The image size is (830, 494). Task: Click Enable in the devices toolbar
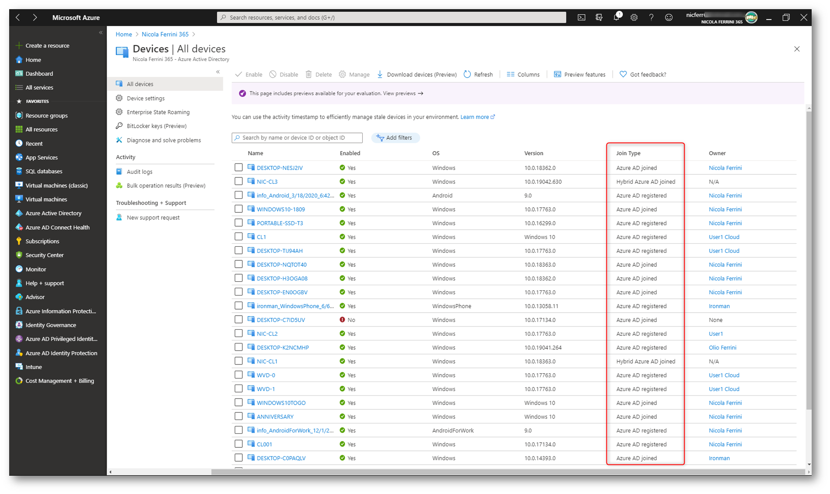click(249, 75)
